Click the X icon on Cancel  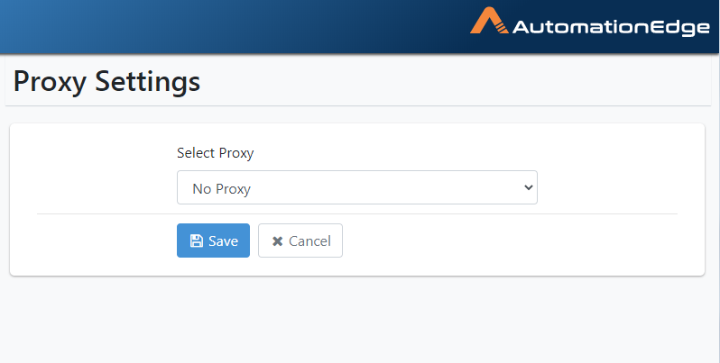[x=277, y=241]
